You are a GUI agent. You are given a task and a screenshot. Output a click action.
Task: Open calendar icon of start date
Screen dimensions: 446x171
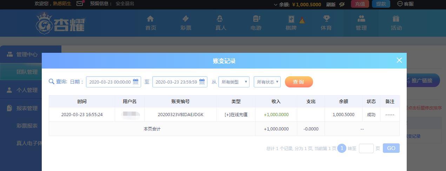point(136,81)
